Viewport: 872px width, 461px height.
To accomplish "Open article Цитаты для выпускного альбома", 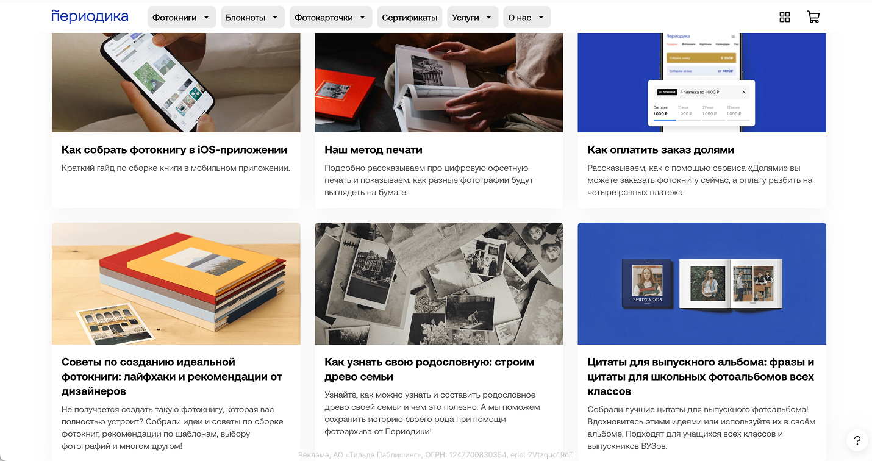I will [x=701, y=377].
